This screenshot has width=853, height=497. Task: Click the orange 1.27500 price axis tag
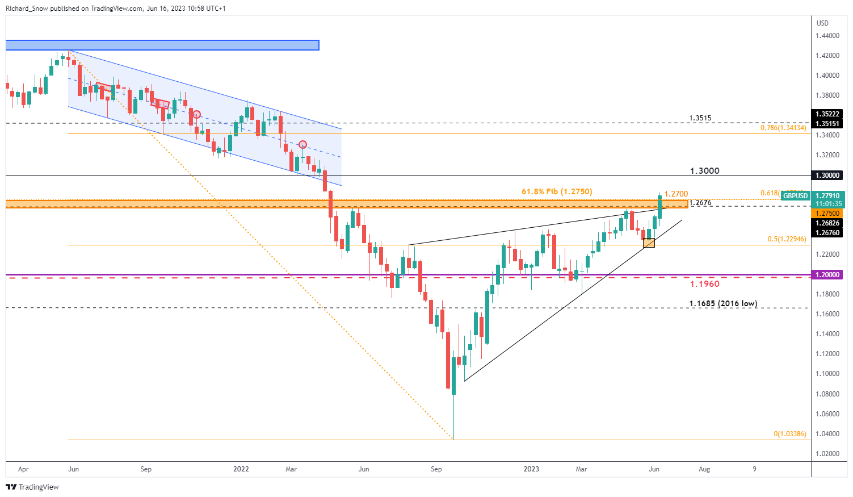coord(827,214)
